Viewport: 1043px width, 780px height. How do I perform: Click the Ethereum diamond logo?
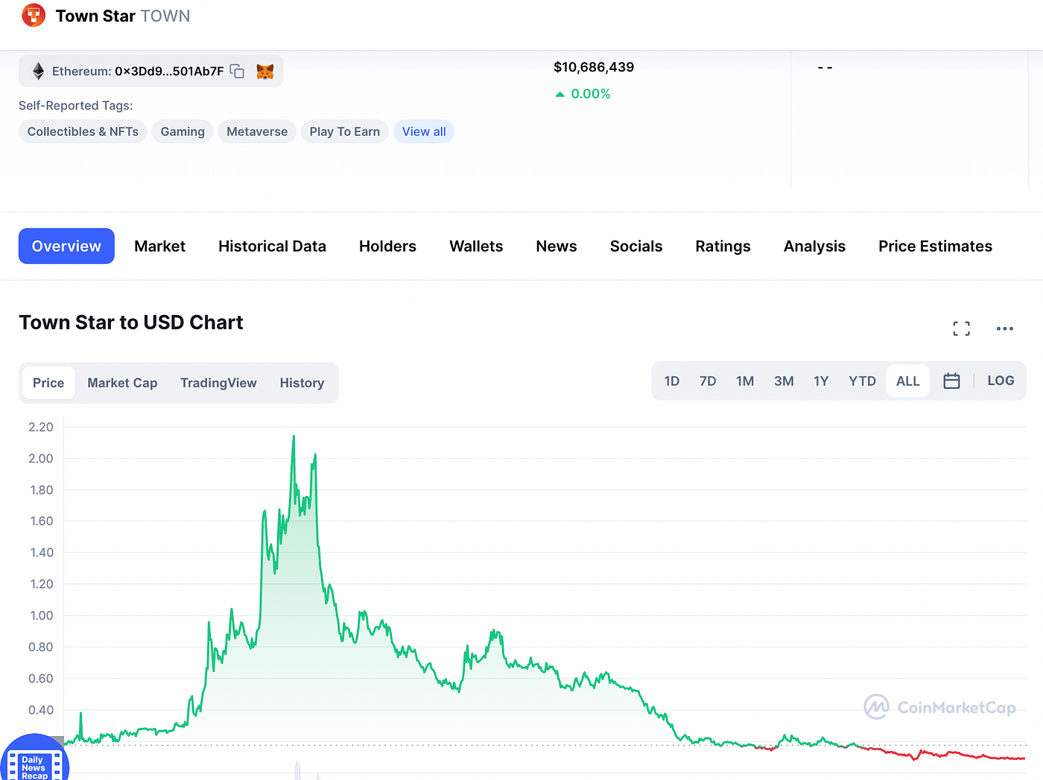(x=38, y=72)
